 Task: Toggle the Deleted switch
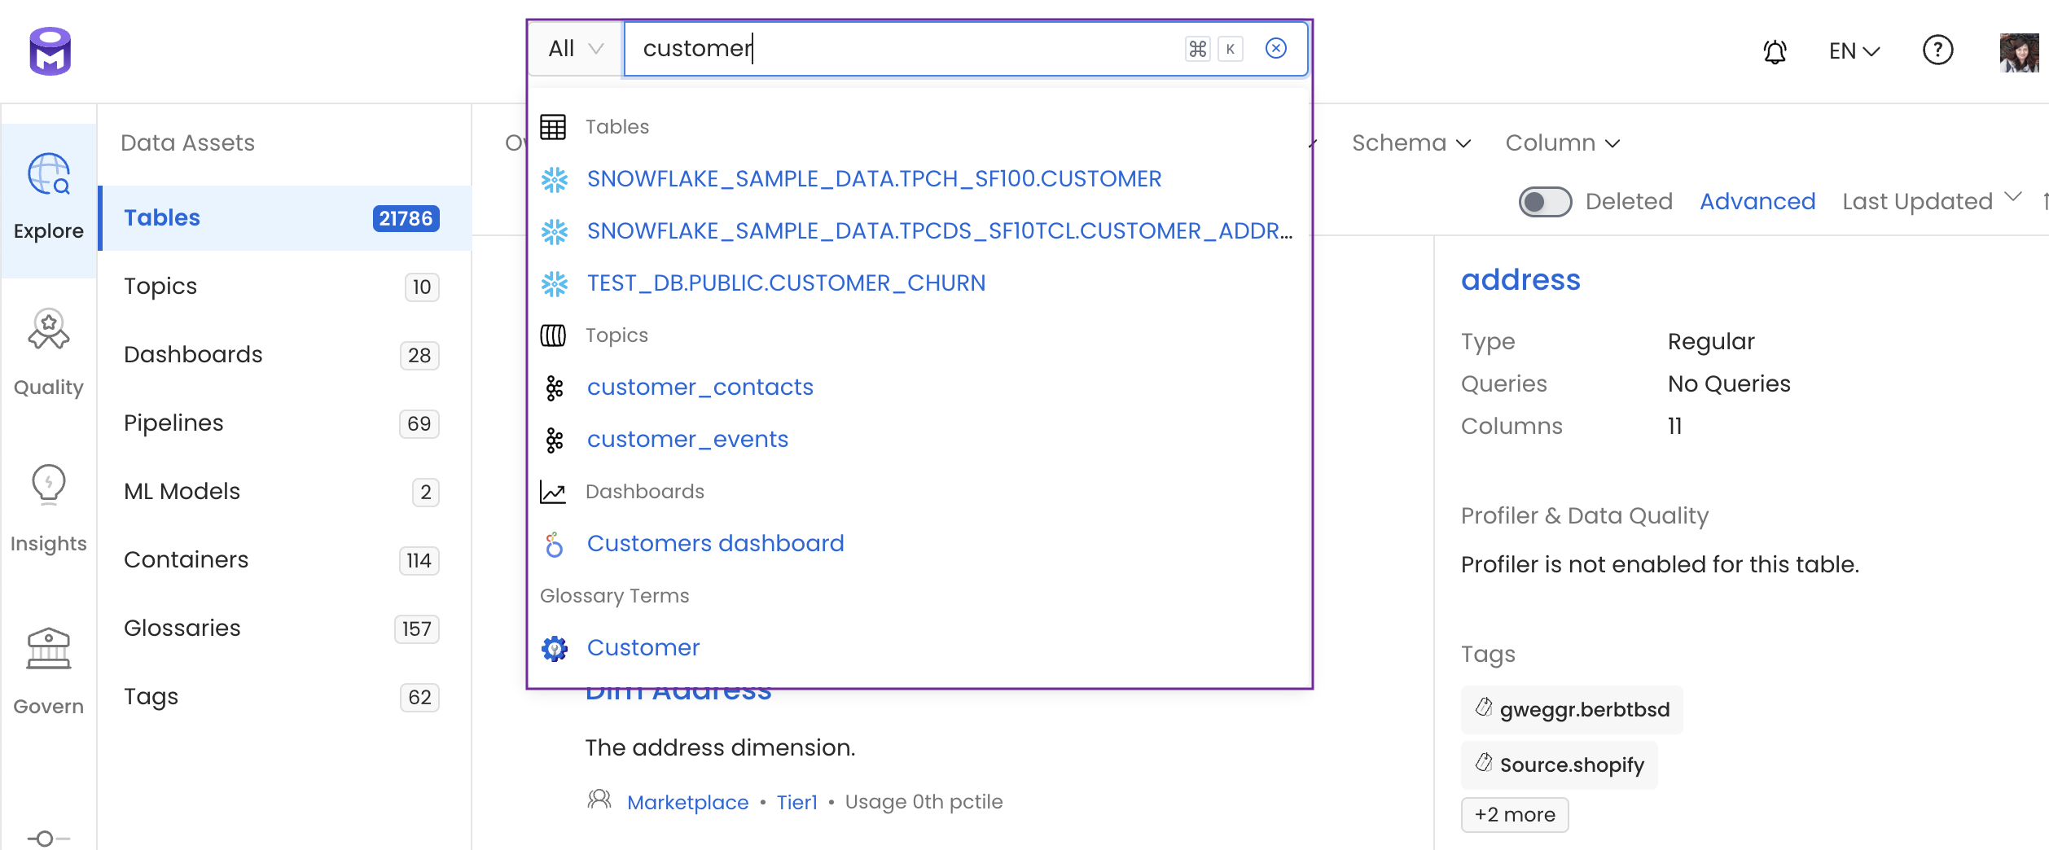point(1545,202)
